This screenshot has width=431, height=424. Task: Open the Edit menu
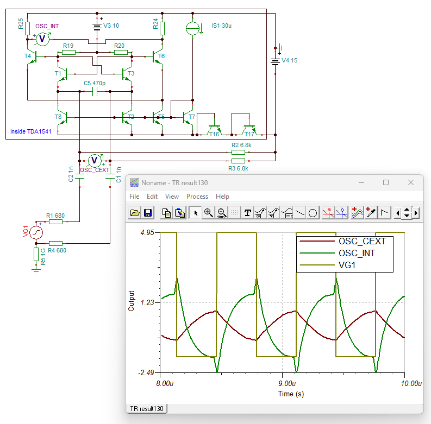(152, 197)
